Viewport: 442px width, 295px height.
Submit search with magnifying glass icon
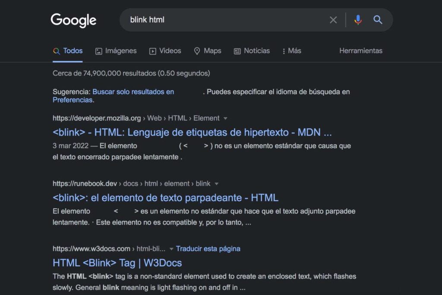(378, 20)
